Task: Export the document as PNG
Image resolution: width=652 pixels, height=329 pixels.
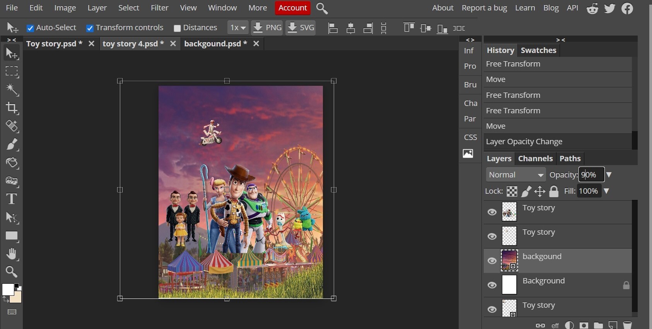Action: pyautogui.click(x=267, y=28)
